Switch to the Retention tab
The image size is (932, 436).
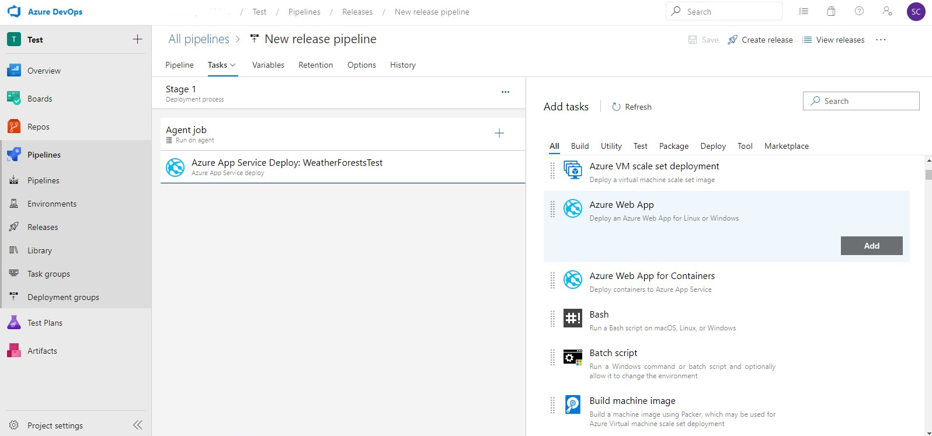tap(315, 65)
